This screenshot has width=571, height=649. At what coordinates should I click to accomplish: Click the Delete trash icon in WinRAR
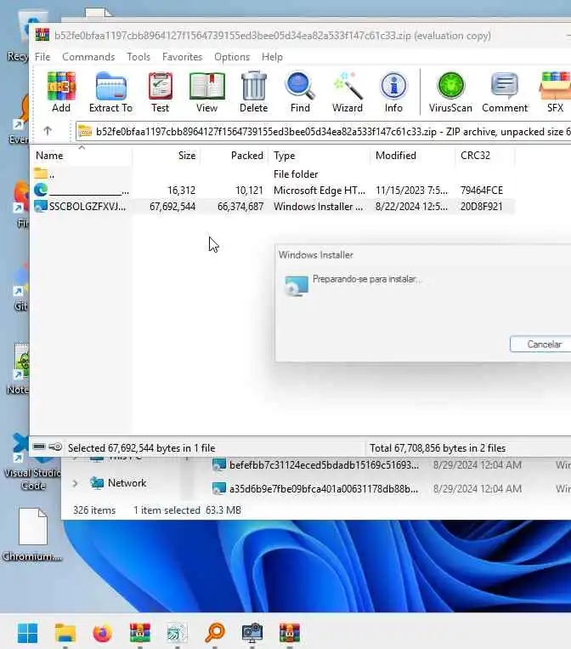253,92
